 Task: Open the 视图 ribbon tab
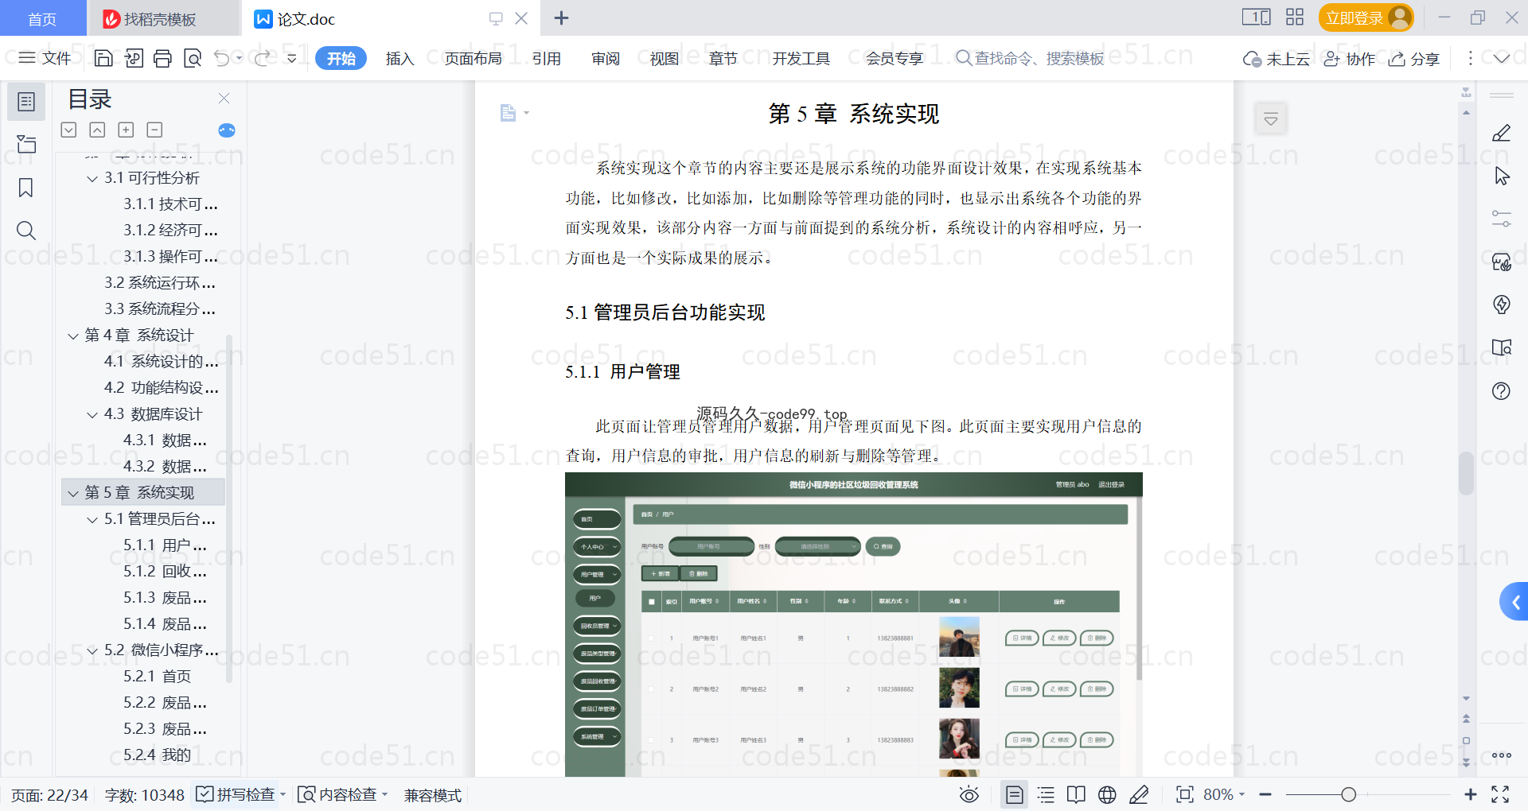(x=665, y=59)
